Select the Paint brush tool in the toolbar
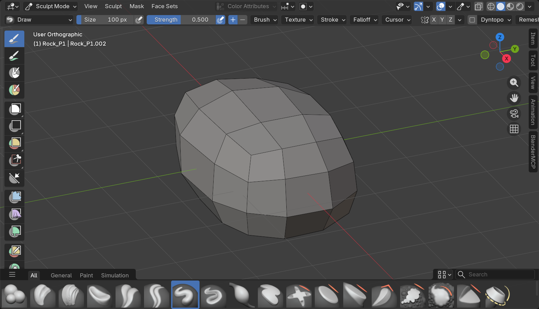539x309 pixels. click(14, 56)
